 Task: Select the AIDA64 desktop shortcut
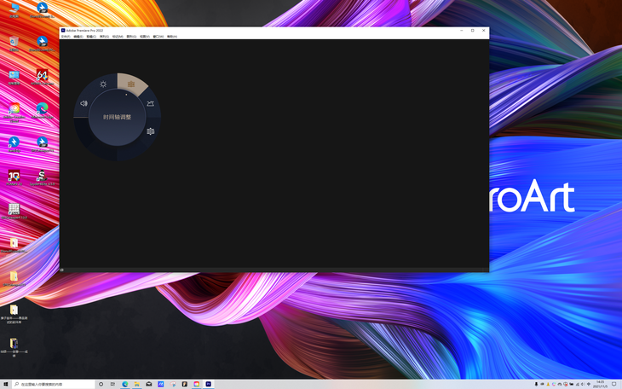click(x=42, y=77)
